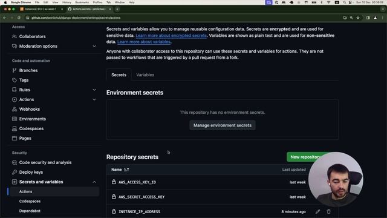Open the Wi-Fi status menu

click(328, 2)
